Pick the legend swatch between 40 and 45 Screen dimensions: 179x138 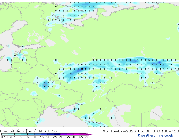77,134
